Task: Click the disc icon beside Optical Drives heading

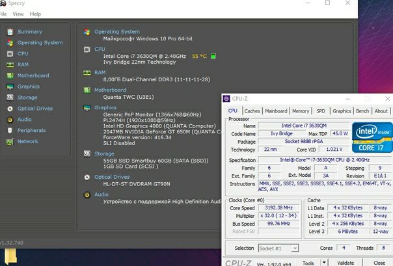Action: [x=87, y=178]
